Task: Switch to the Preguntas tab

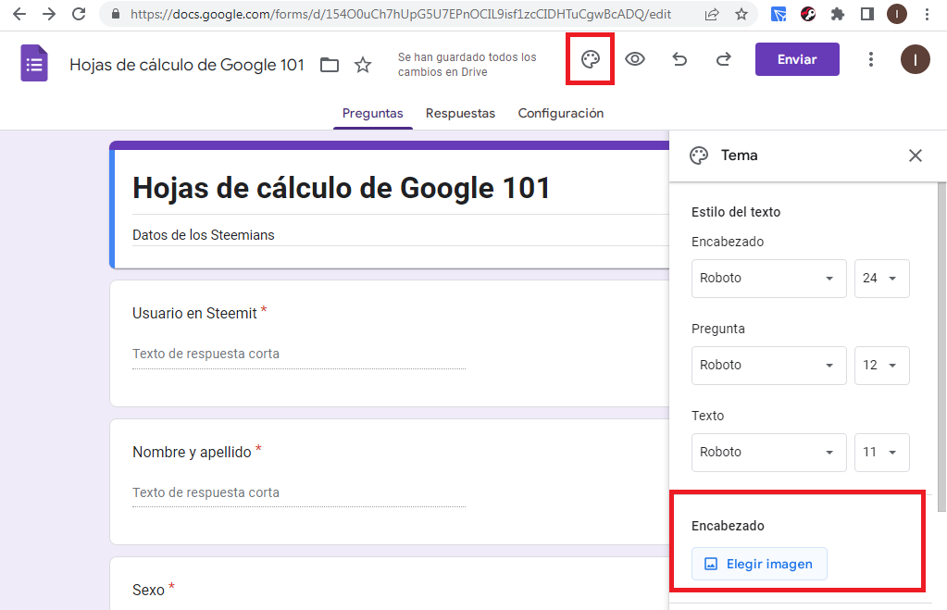Action: 373,113
